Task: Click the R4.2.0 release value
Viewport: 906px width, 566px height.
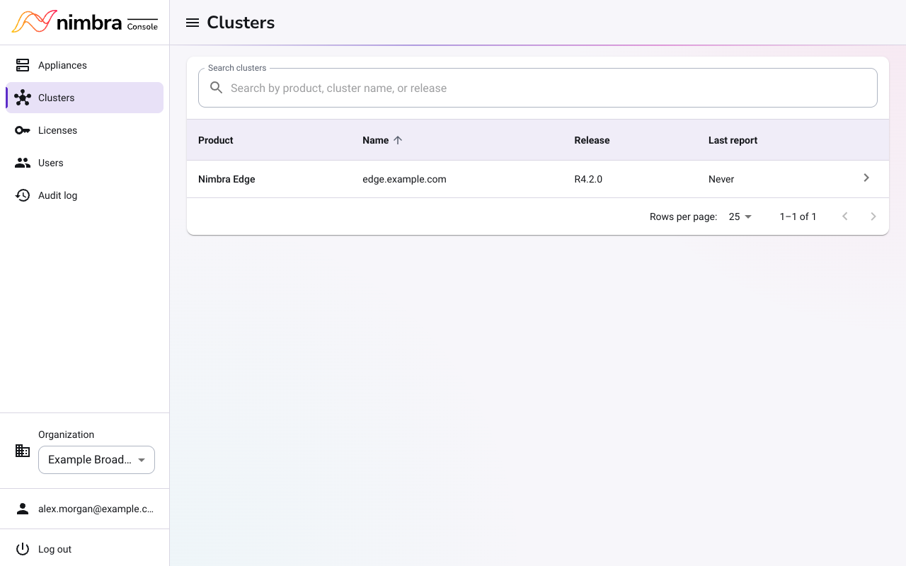Action: tap(588, 179)
